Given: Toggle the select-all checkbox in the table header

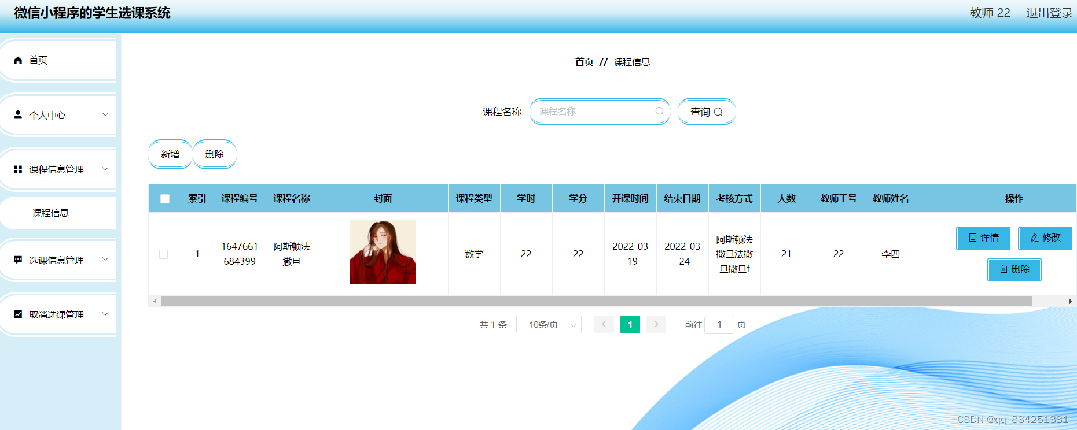Looking at the screenshot, I should click(x=165, y=199).
